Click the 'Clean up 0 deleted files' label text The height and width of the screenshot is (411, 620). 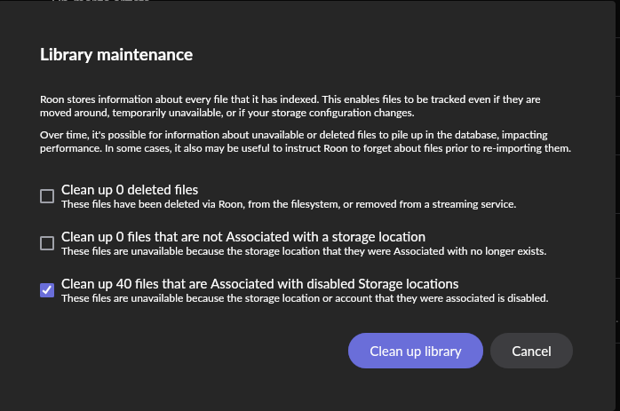coord(130,190)
